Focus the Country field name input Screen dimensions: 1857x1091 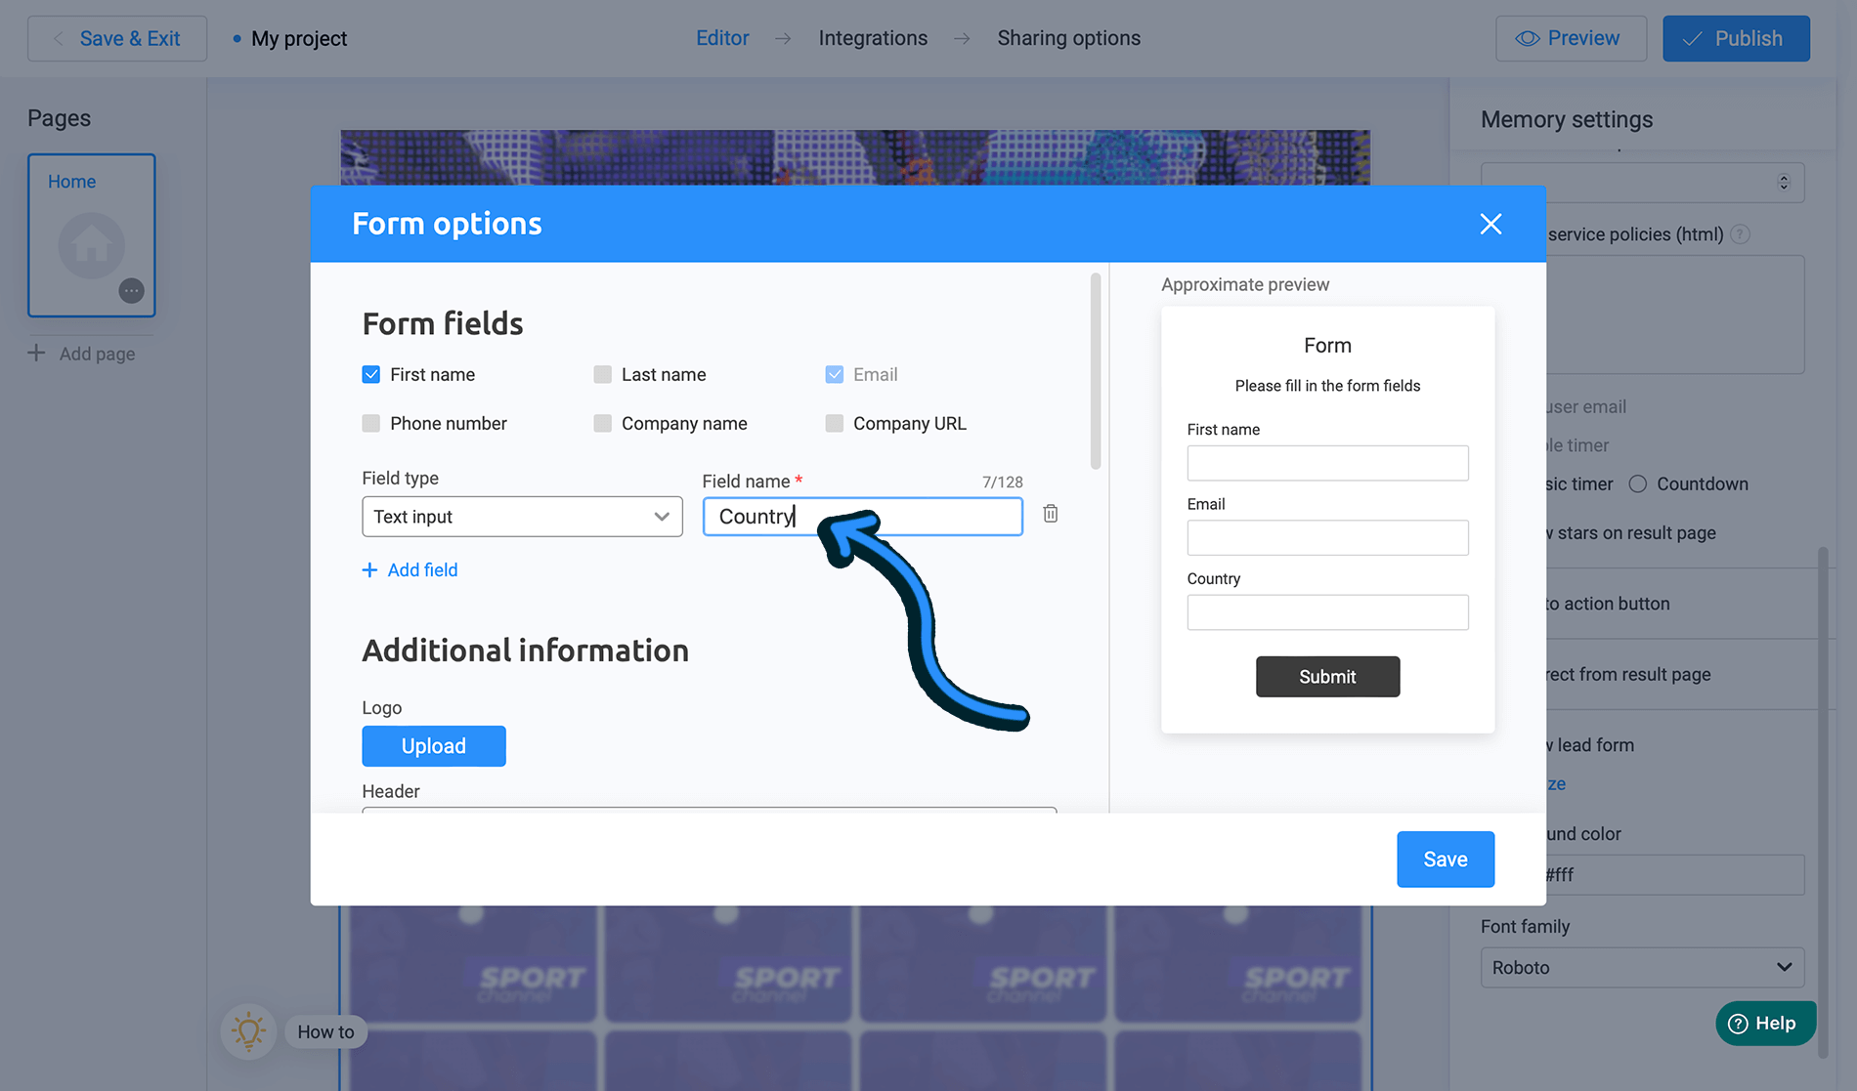click(x=862, y=517)
